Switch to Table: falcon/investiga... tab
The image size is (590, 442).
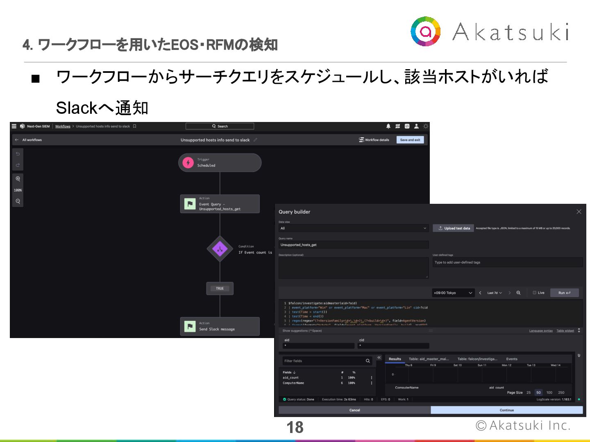click(477, 359)
